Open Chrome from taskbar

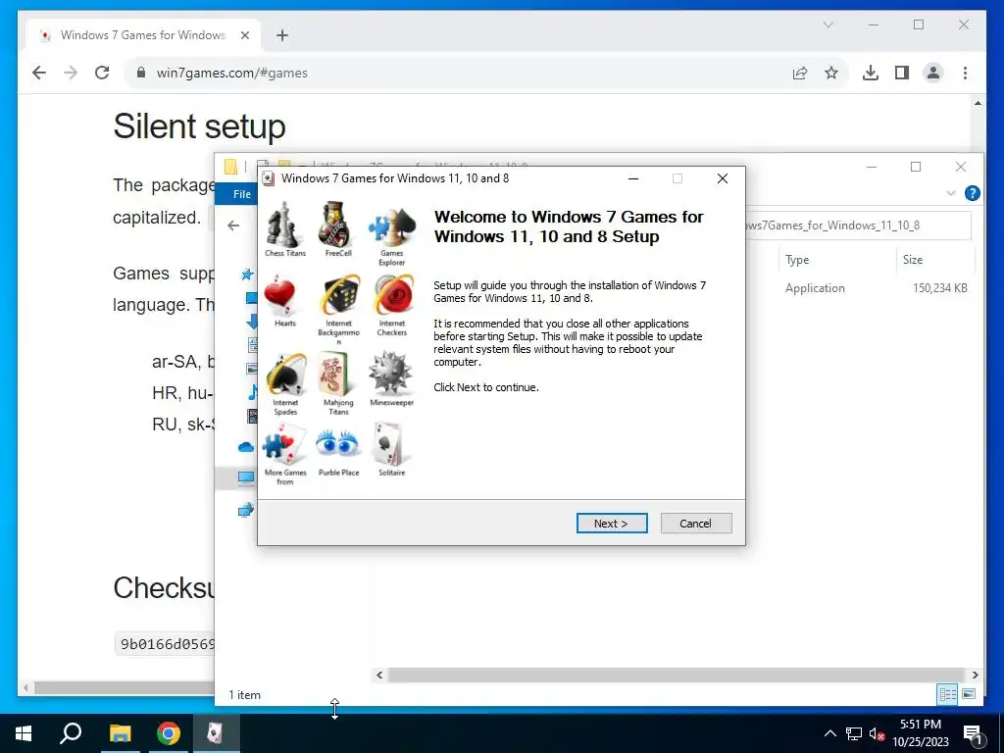point(169,733)
